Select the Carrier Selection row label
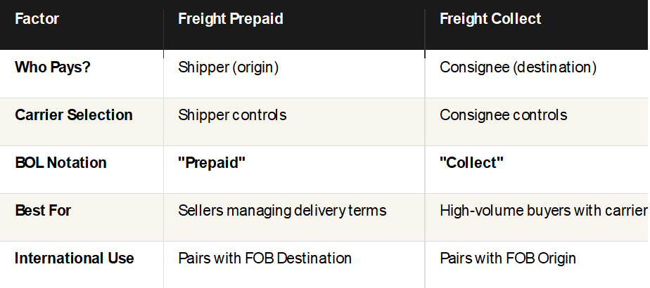 (74, 115)
